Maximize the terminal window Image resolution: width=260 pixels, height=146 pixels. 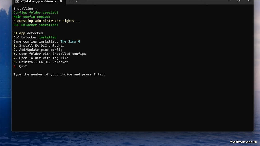coord(238,1)
